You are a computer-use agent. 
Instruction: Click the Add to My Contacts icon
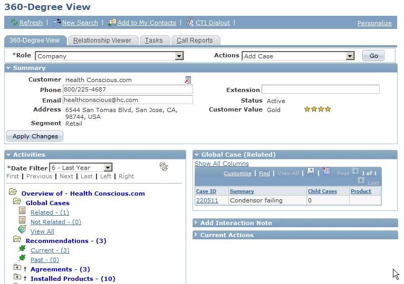click(112, 23)
